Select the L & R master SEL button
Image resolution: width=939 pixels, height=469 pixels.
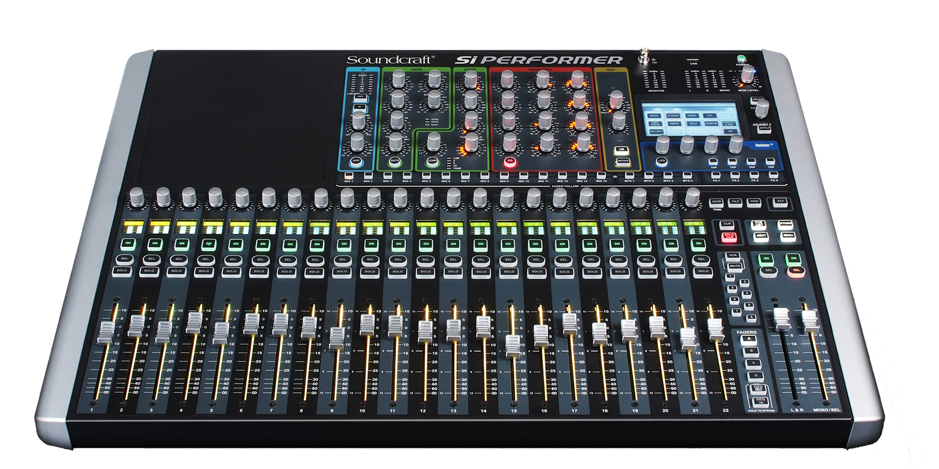[768, 271]
